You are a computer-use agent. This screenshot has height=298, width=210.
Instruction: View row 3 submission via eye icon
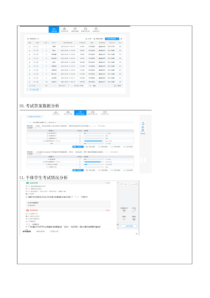[34, 54]
